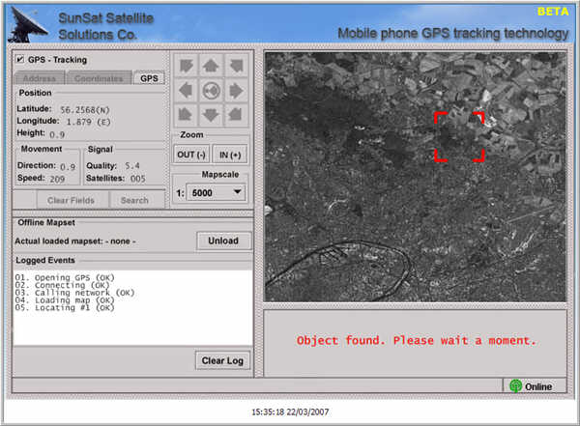
Task: Pan map right with the right arrow
Action: [x=236, y=90]
